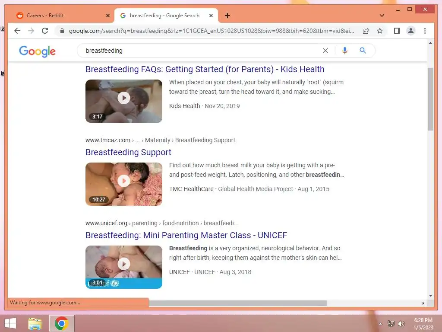Viewport: 442px width, 332px height.
Task: Select the breastfeeding - Google Search tab
Action: click(x=166, y=16)
